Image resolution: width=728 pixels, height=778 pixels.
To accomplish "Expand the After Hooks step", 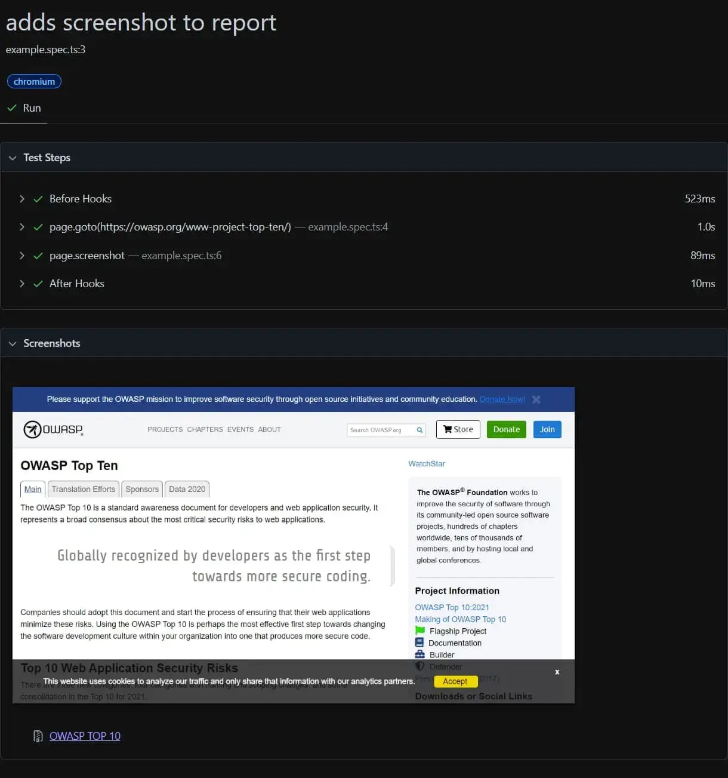I will click(x=22, y=284).
